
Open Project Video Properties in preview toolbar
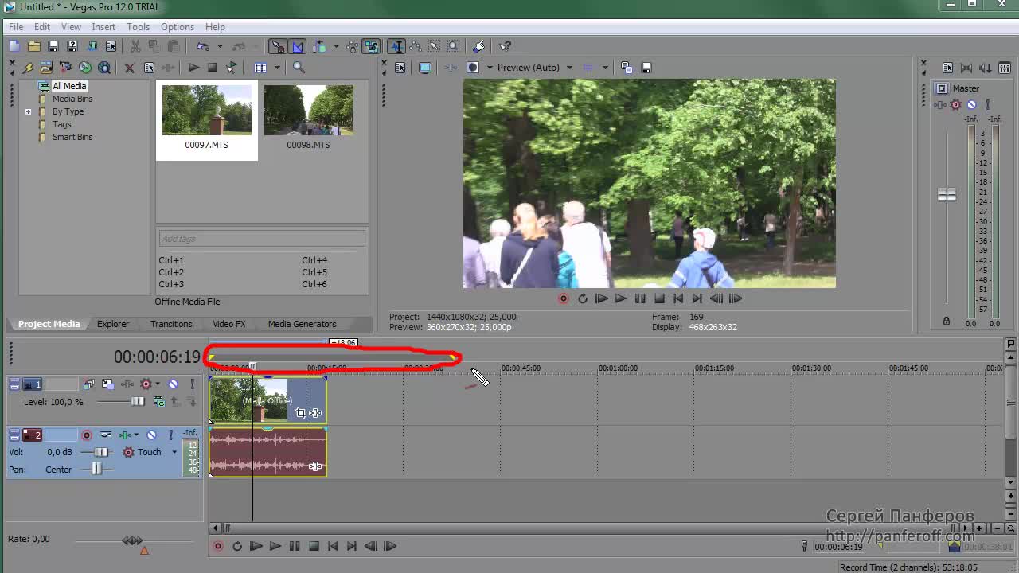point(400,68)
